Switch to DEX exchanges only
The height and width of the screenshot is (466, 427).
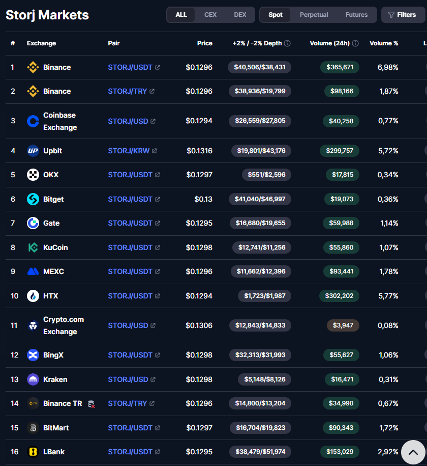tap(240, 15)
